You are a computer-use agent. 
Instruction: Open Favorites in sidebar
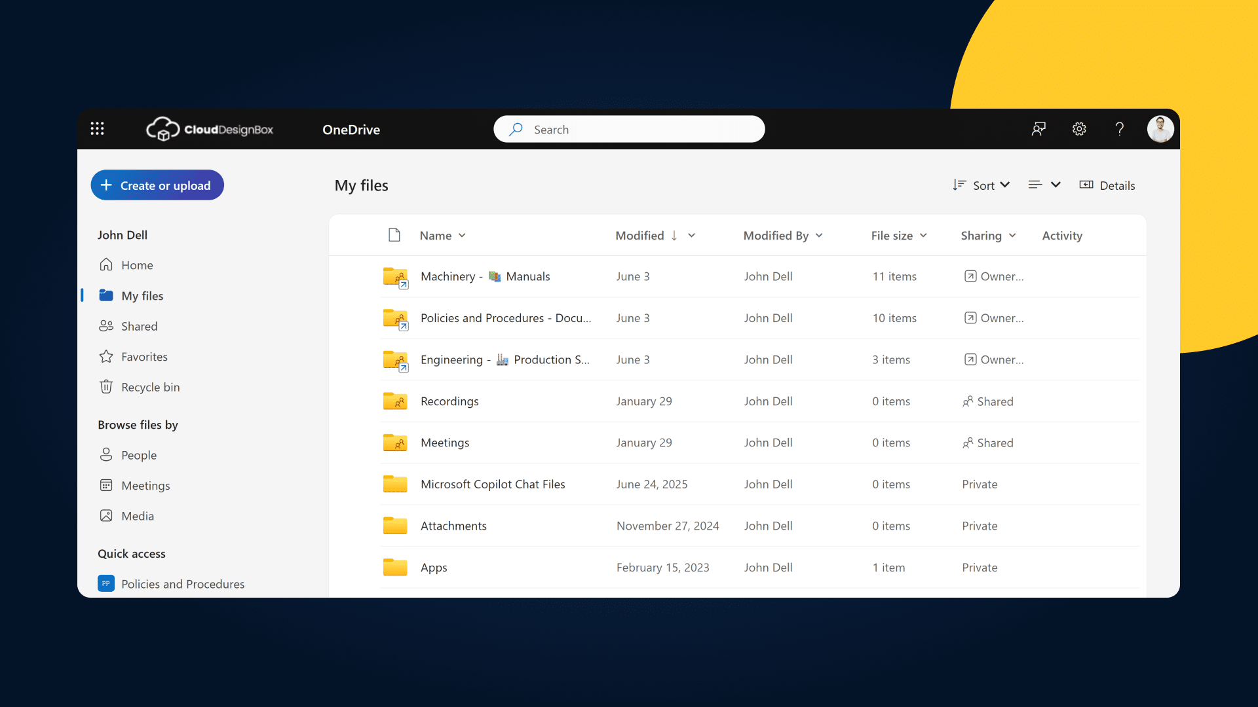tap(144, 356)
